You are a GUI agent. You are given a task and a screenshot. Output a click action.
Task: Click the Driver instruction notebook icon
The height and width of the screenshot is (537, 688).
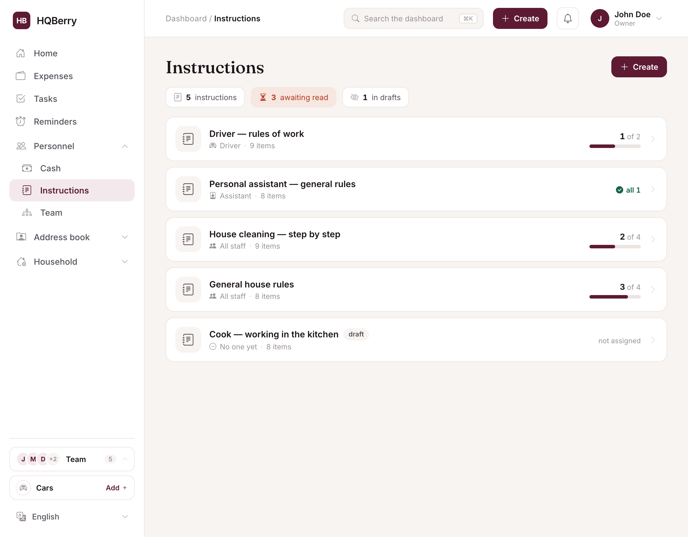pos(188,139)
